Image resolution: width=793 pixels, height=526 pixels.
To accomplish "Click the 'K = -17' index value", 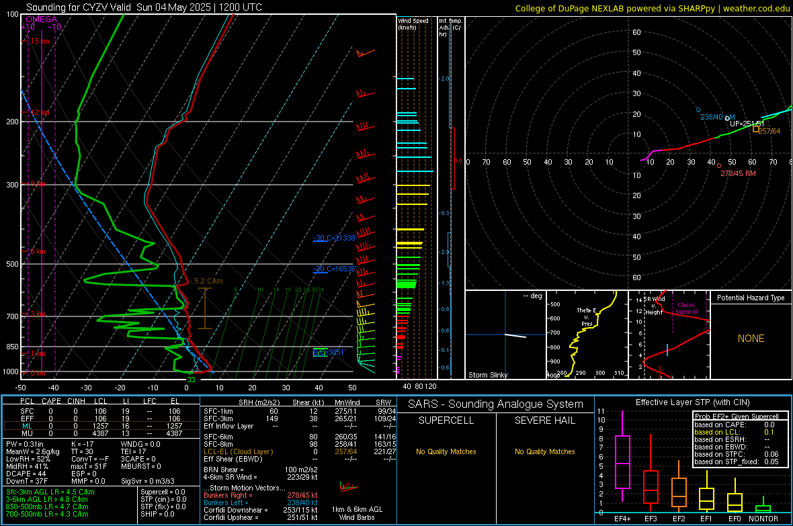I will (83, 444).
